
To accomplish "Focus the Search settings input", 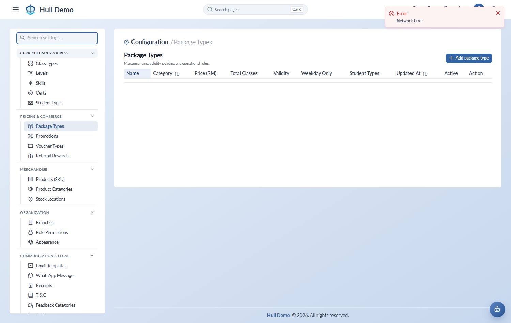I will tap(57, 38).
